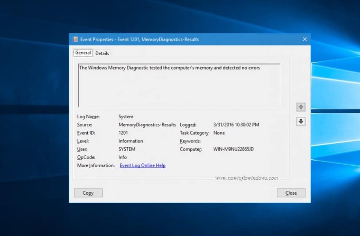Click inside the event description text box
This screenshot has width=360, height=236.
(x=179, y=85)
